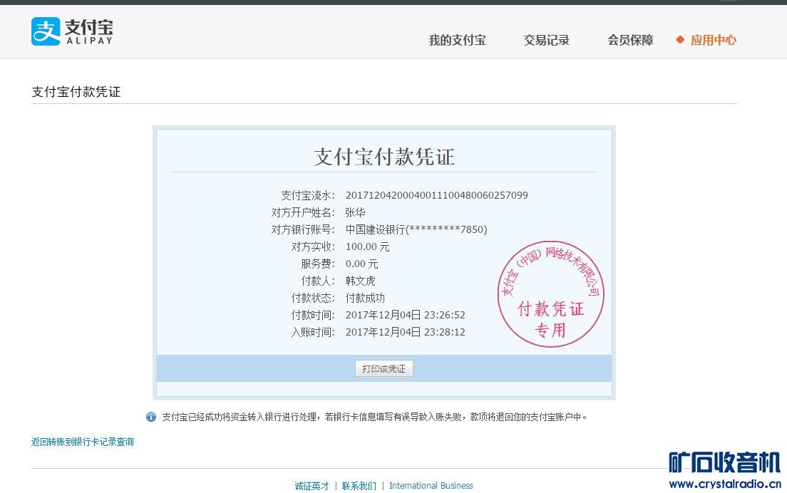Click the payer name 韩文虎
Image resolution: width=787 pixels, height=493 pixels.
361,281
